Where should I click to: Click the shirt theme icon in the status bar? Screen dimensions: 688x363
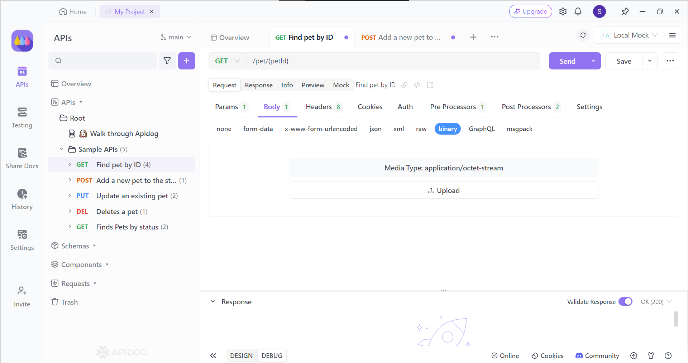[651, 355]
